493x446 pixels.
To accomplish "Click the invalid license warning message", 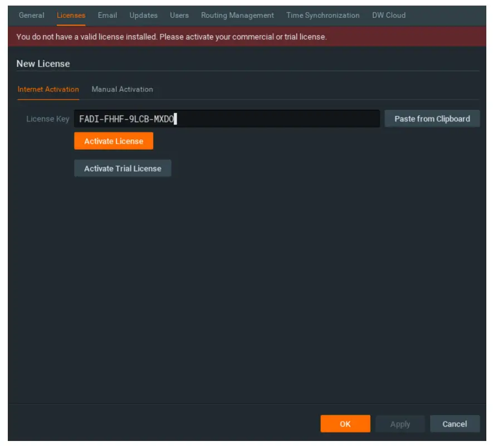I will click(172, 37).
